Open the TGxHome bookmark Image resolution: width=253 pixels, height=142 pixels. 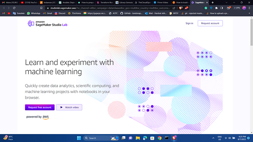(74, 13)
